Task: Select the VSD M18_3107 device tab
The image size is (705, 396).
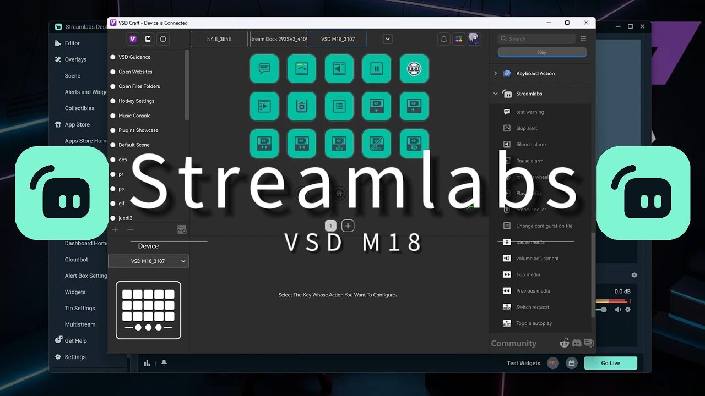Action: (338, 39)
